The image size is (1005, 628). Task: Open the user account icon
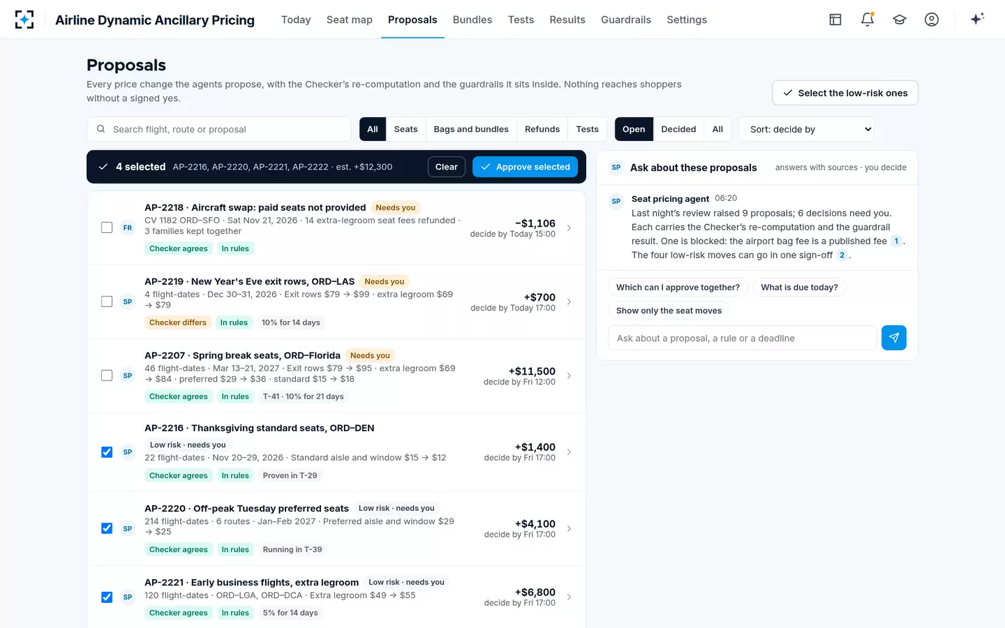[x=932, y=20]
